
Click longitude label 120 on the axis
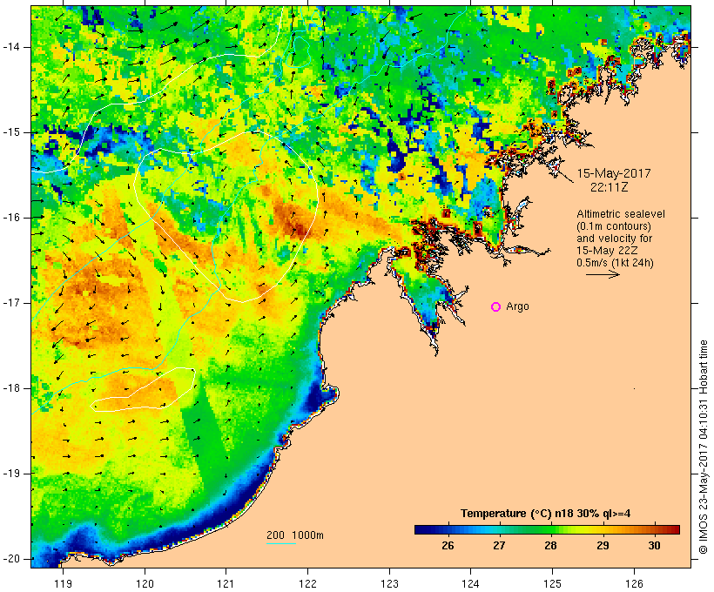145,583
